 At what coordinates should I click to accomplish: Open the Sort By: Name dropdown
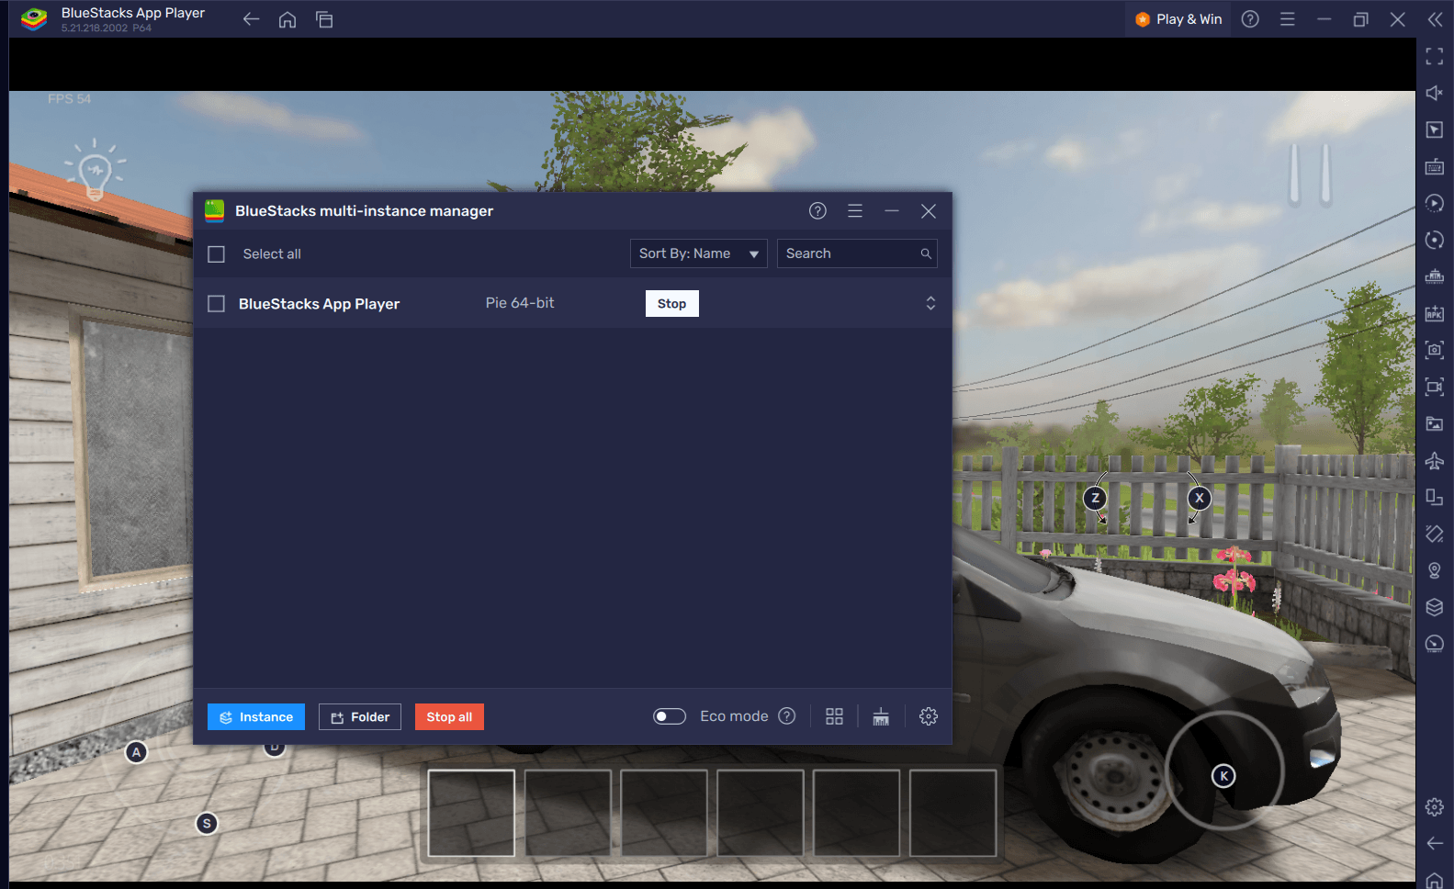tap(699, 253)
